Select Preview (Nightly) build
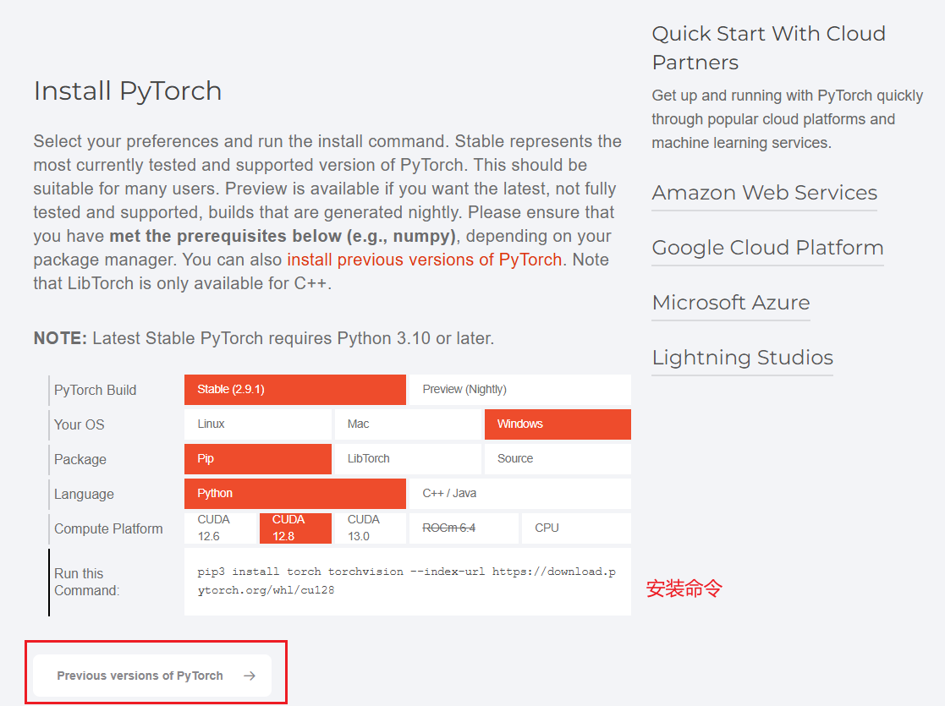945x706 pixels. point(520,390)
